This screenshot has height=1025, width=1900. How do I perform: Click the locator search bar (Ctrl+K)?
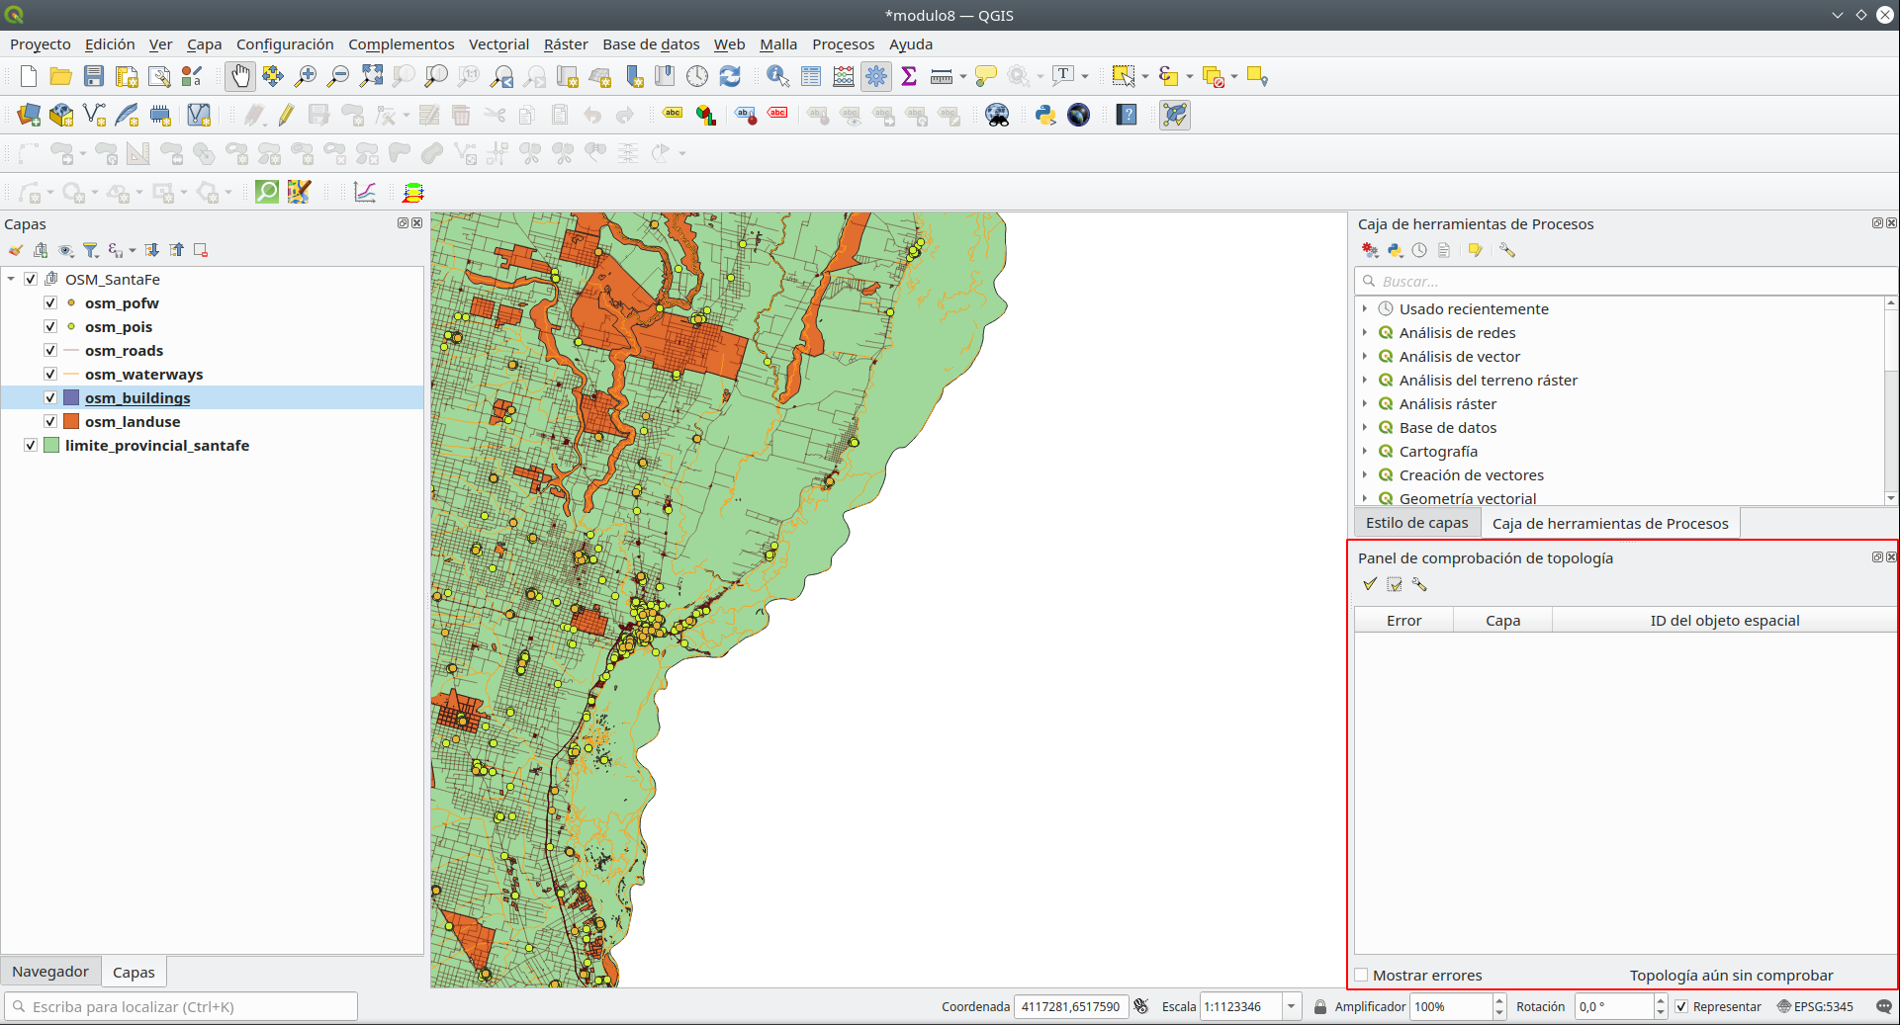pos(181,1006)
